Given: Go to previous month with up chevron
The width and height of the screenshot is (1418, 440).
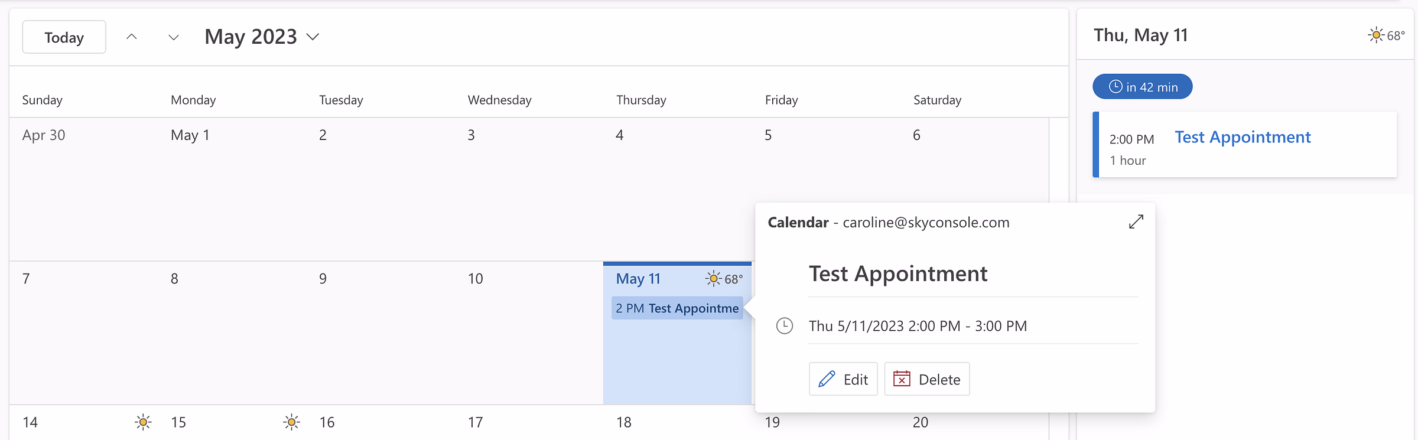Looking at the screenshot, I should coord(132,37).
